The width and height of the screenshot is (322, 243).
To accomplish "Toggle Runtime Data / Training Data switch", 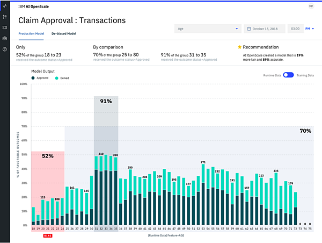I will click(288, 75).
